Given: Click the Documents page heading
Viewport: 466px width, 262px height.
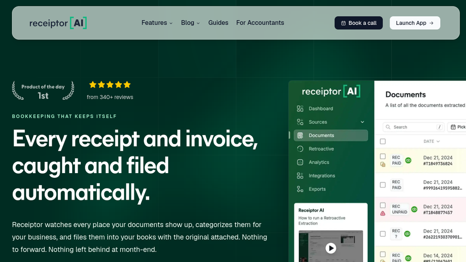Looking at the screenshot, I should pos(406,94).
